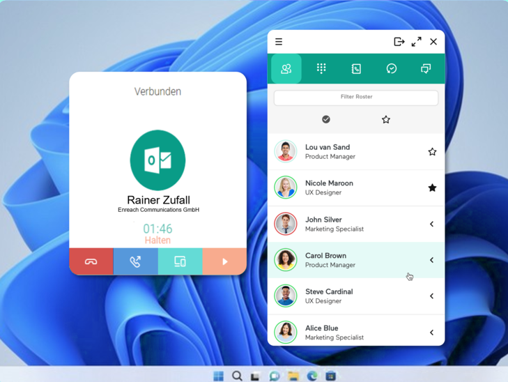Open the Windows Start menu
Viewport: 508px width, 382px height.
coord(218,376)
